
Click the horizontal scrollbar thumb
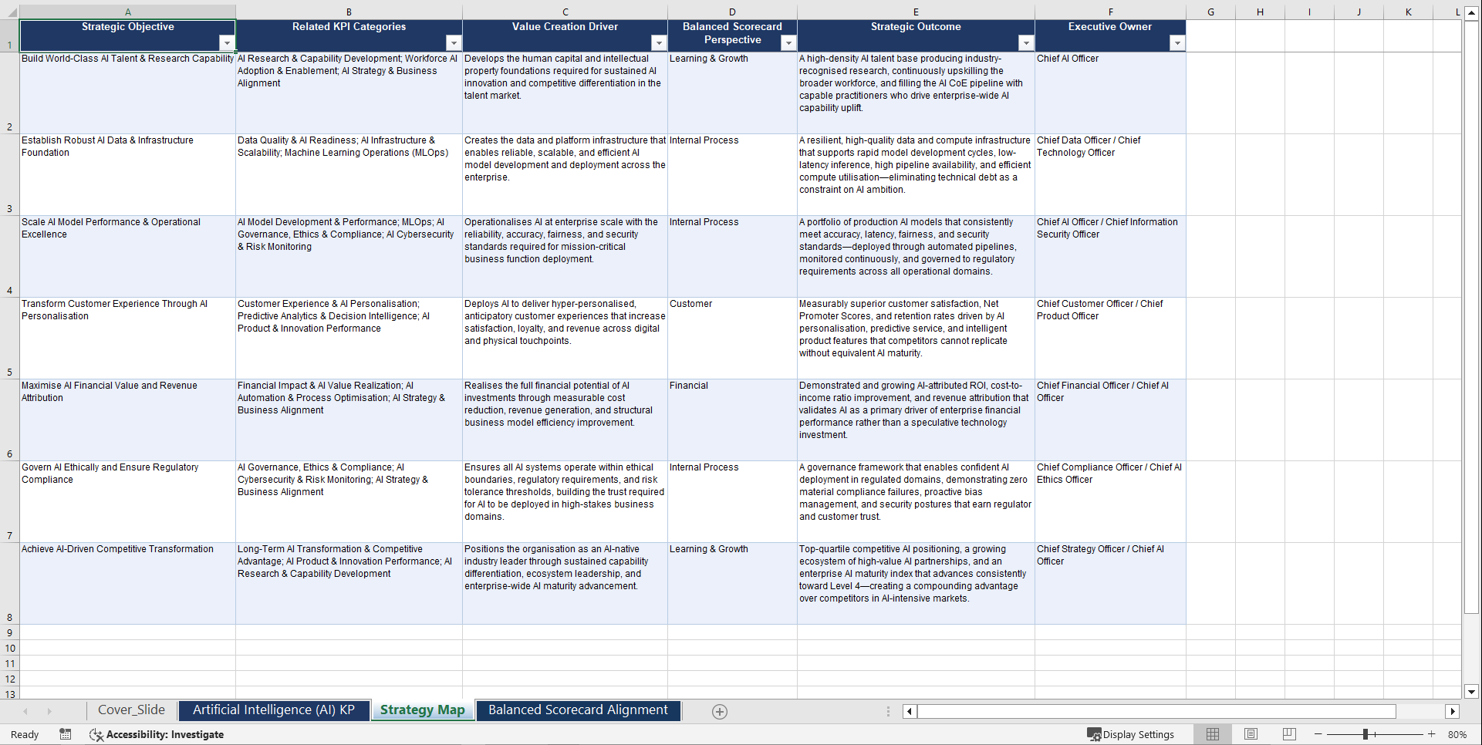coord(1156,711)
